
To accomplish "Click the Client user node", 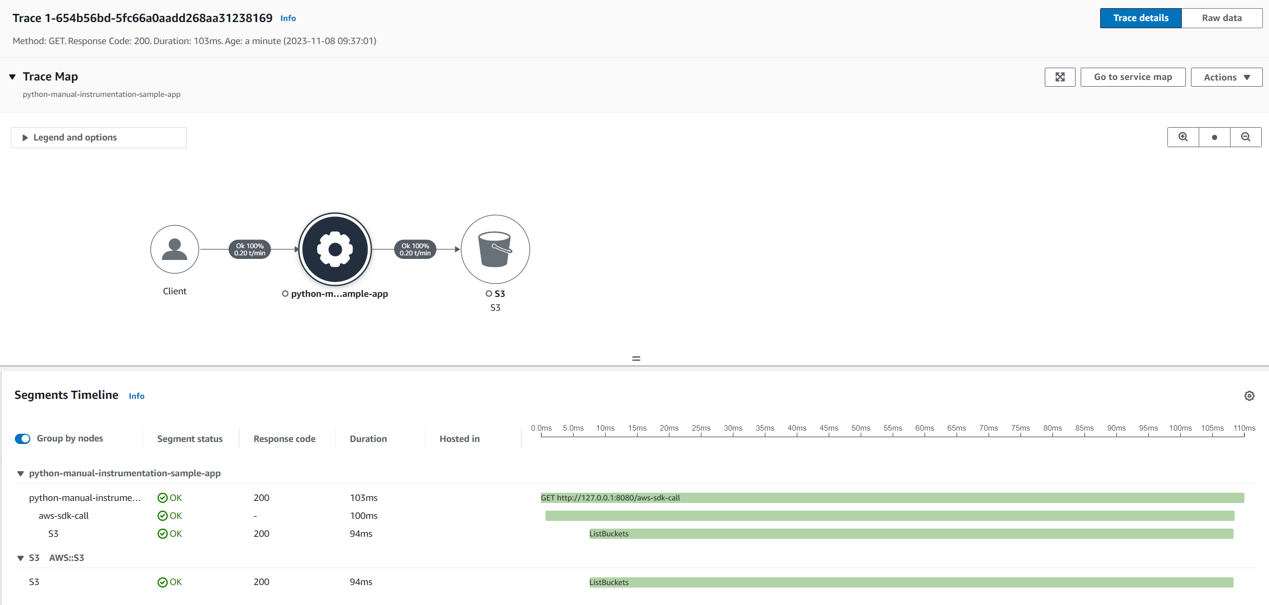I will pos(174,249).
